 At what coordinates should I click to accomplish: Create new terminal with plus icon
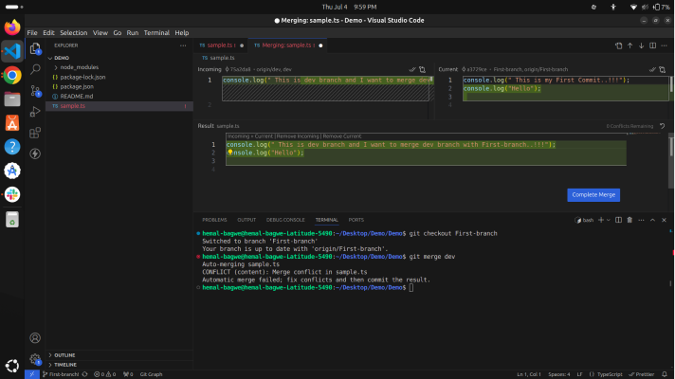pos(601,220)
